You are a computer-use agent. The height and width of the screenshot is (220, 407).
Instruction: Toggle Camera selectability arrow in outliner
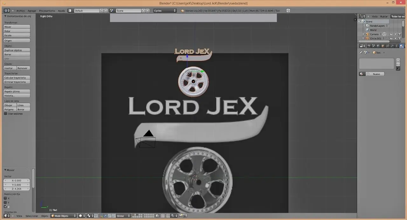[396, 34]
